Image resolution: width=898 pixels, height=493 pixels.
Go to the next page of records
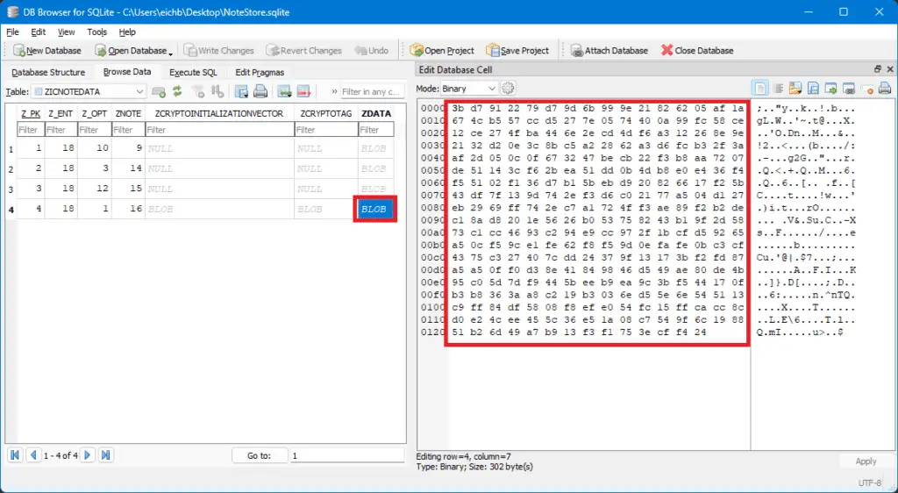click(x=87, y=455)
